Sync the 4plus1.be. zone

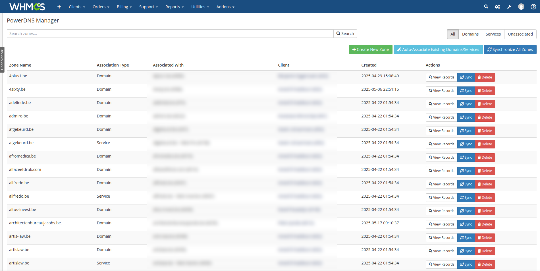click(466, 77)
